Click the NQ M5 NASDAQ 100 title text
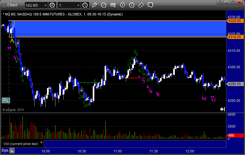The image size is (245, 155). point(63,14)
